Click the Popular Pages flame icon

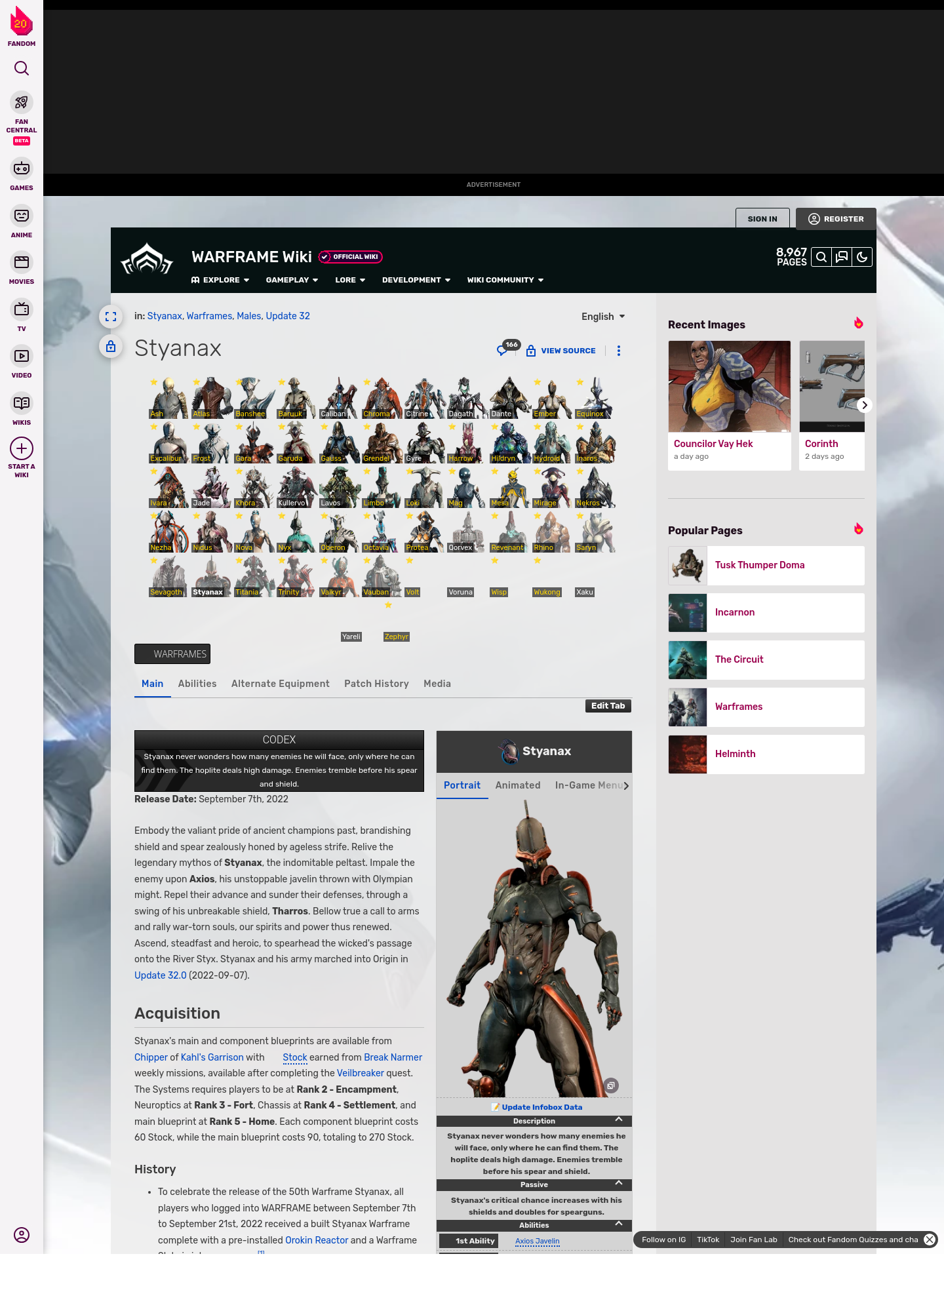tap(858, 529)
